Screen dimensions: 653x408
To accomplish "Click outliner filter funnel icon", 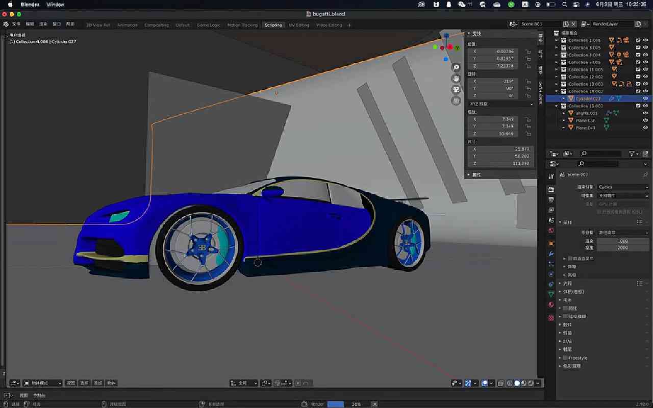I will (x=632, y=154).
